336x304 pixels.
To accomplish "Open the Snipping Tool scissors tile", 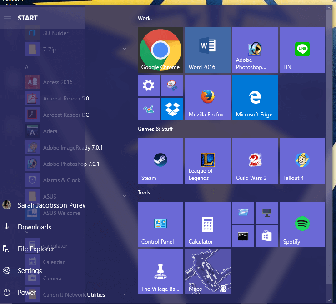I will [172, 85].
